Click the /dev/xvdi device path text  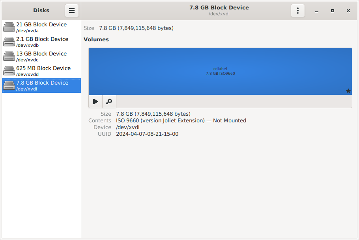[x=128, y=127]
